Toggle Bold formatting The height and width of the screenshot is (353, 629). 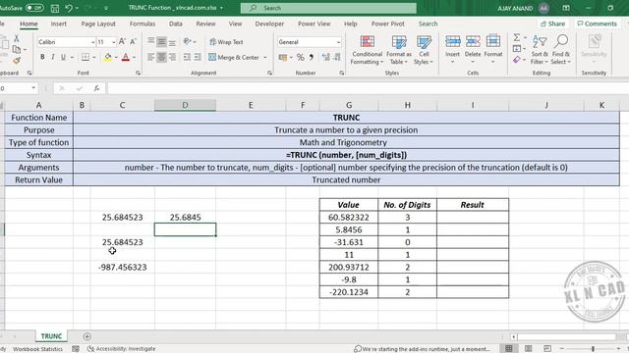click(x=42, y=57)
